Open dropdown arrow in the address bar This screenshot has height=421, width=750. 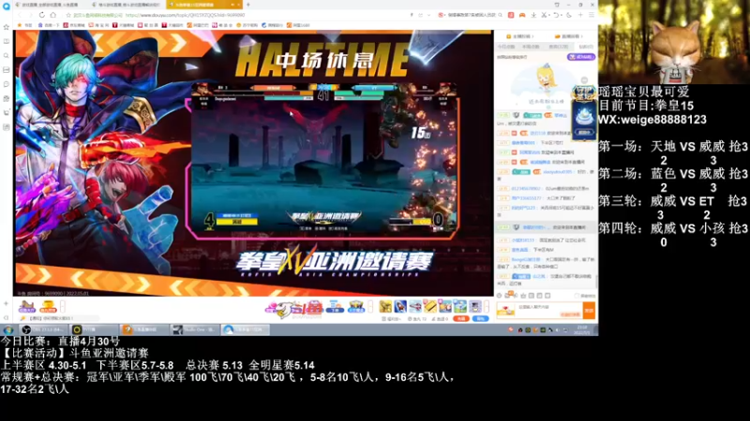428,15
